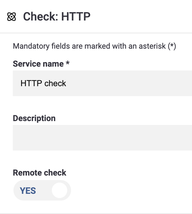Viewport: 192px width, 214px height.
Task: Click the YES text inside the toggle
Action: coord(28,191)
